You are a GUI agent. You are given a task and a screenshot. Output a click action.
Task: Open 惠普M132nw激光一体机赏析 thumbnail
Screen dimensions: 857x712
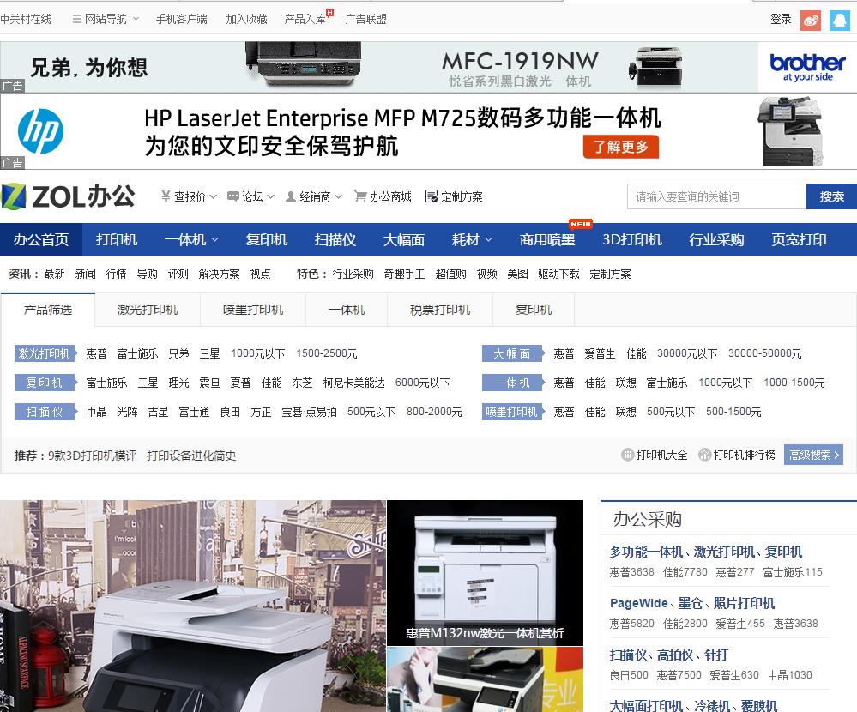pyautogui.click(x=485, y=573)
